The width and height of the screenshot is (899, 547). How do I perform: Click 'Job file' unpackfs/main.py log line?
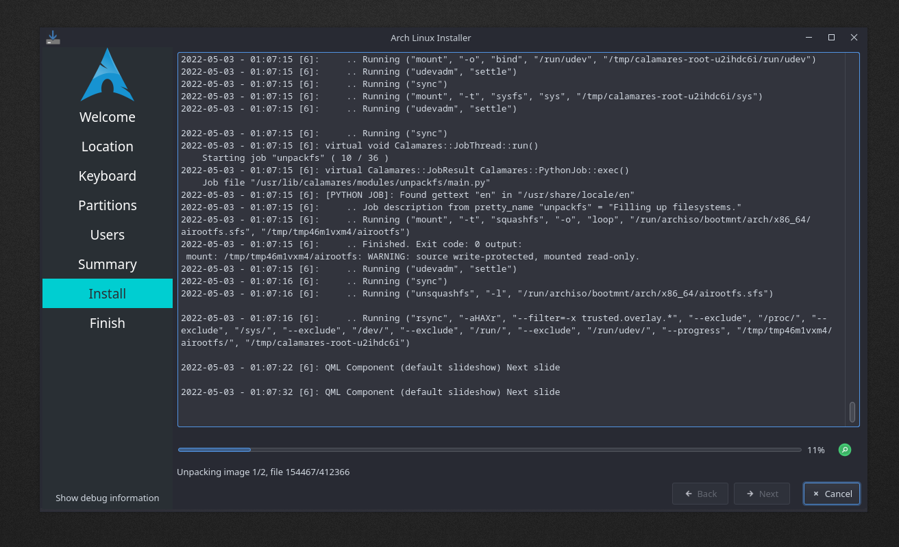click(x=346, y=183)
